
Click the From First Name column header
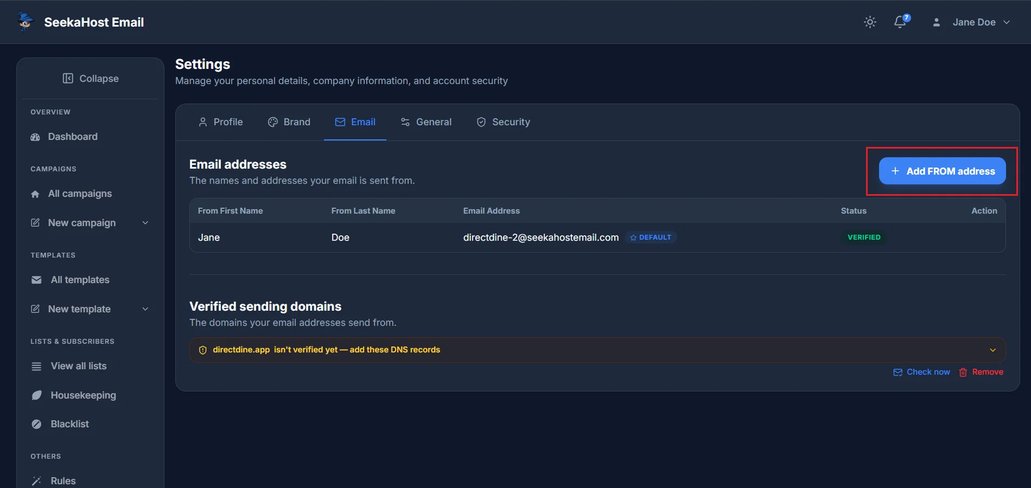tap(230, 211)
